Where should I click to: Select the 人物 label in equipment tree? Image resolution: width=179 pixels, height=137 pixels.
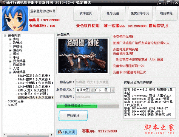(16, 68)
